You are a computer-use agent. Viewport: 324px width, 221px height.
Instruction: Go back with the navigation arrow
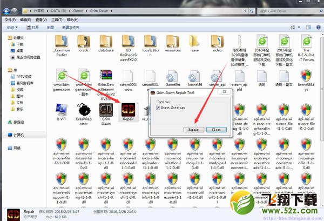6,11
